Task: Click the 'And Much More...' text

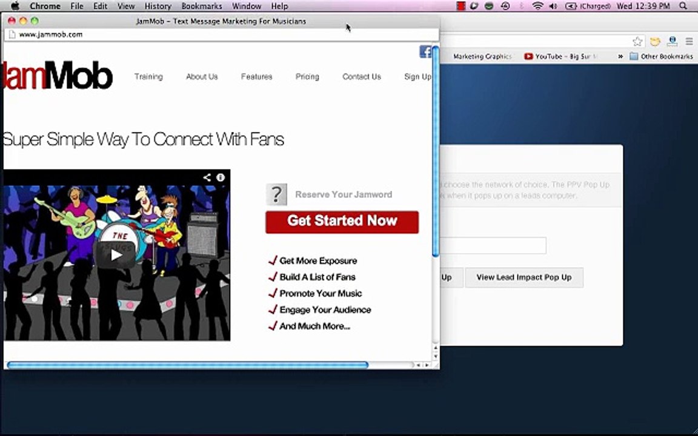Action: tap(314, 326)
